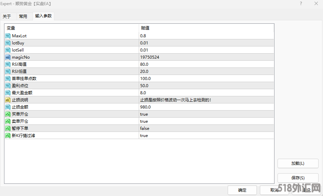This screenshot has height=196, width=323.
Task: Click the help question mark button
Action: 301,3
